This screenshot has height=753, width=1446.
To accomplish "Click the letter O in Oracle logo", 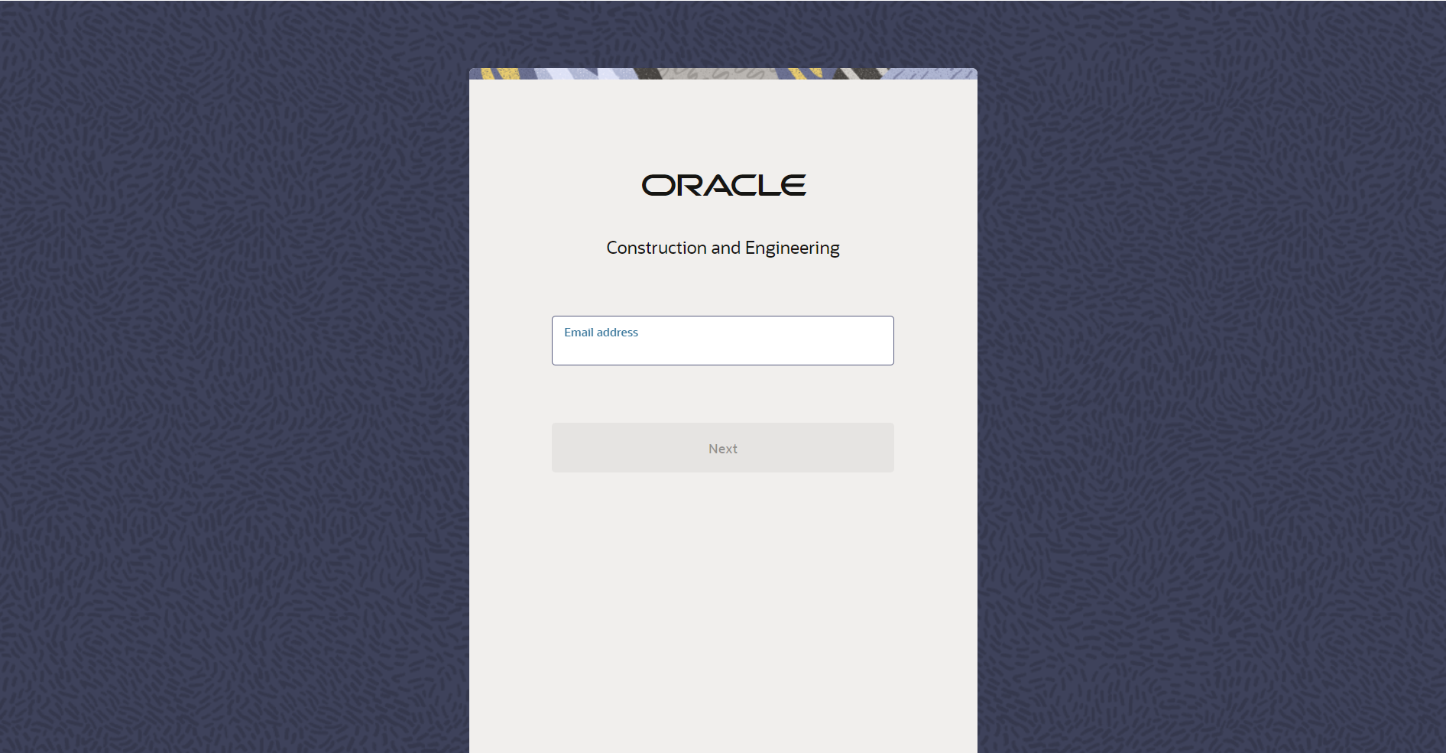I will click(657, 185).
